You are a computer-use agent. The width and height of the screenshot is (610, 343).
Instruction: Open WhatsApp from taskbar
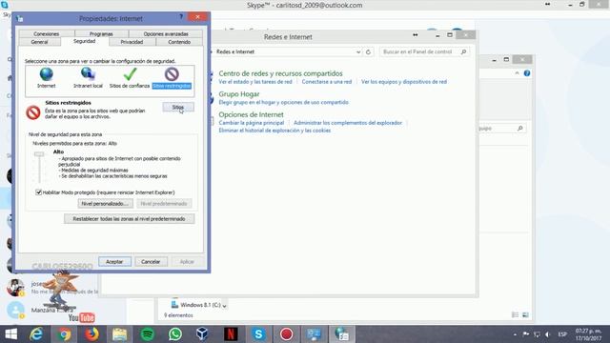tap(175, 334)
